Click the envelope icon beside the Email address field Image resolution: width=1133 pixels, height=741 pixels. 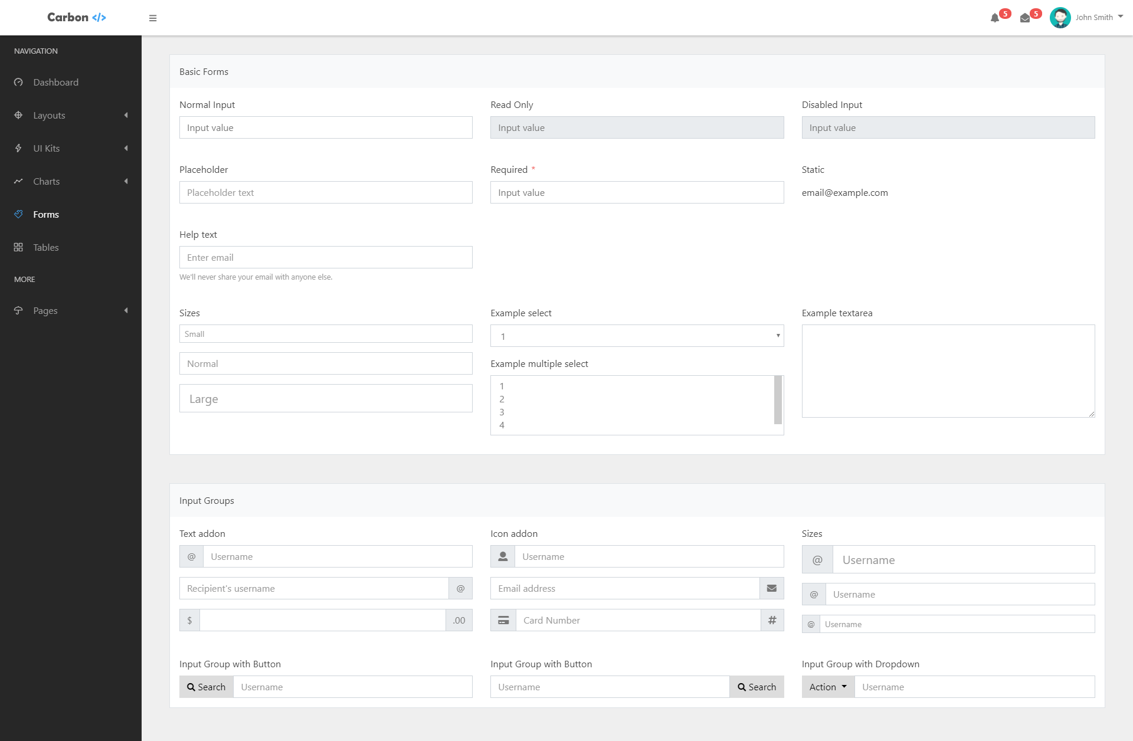[x=771, y=589]
